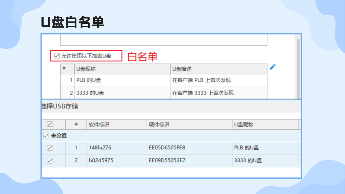
Task: Toggle the 允许使用以下加密U盘 checkbox
Action: 57,56
